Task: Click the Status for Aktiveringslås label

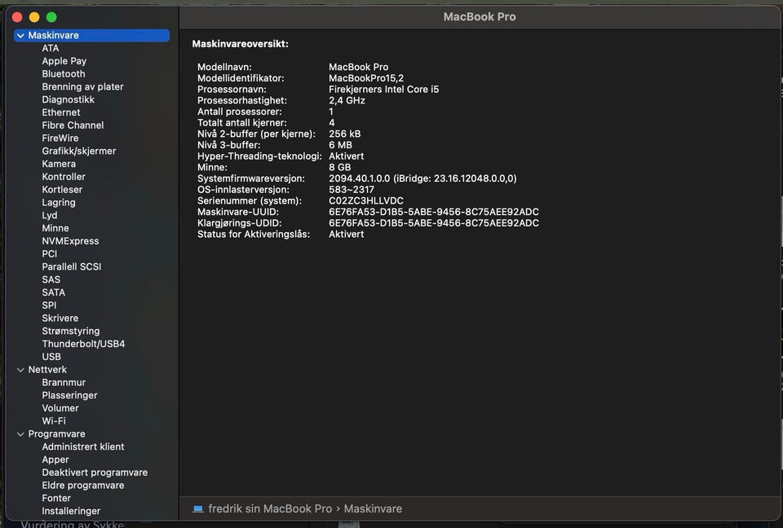Action: (254, 234)
